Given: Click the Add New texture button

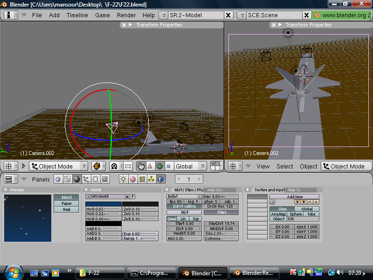Looking at the screenshot, I should click(x=295, y=196).
